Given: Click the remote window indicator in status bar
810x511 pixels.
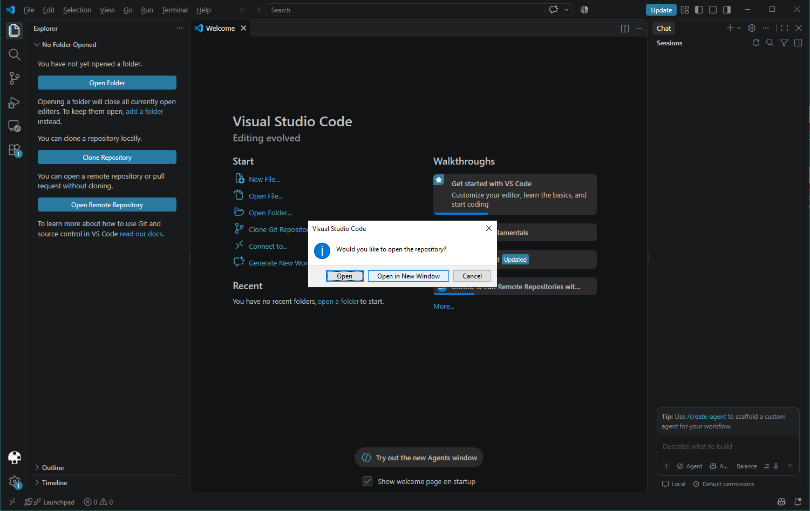Looking at the screenshot, I should [12, 502].
